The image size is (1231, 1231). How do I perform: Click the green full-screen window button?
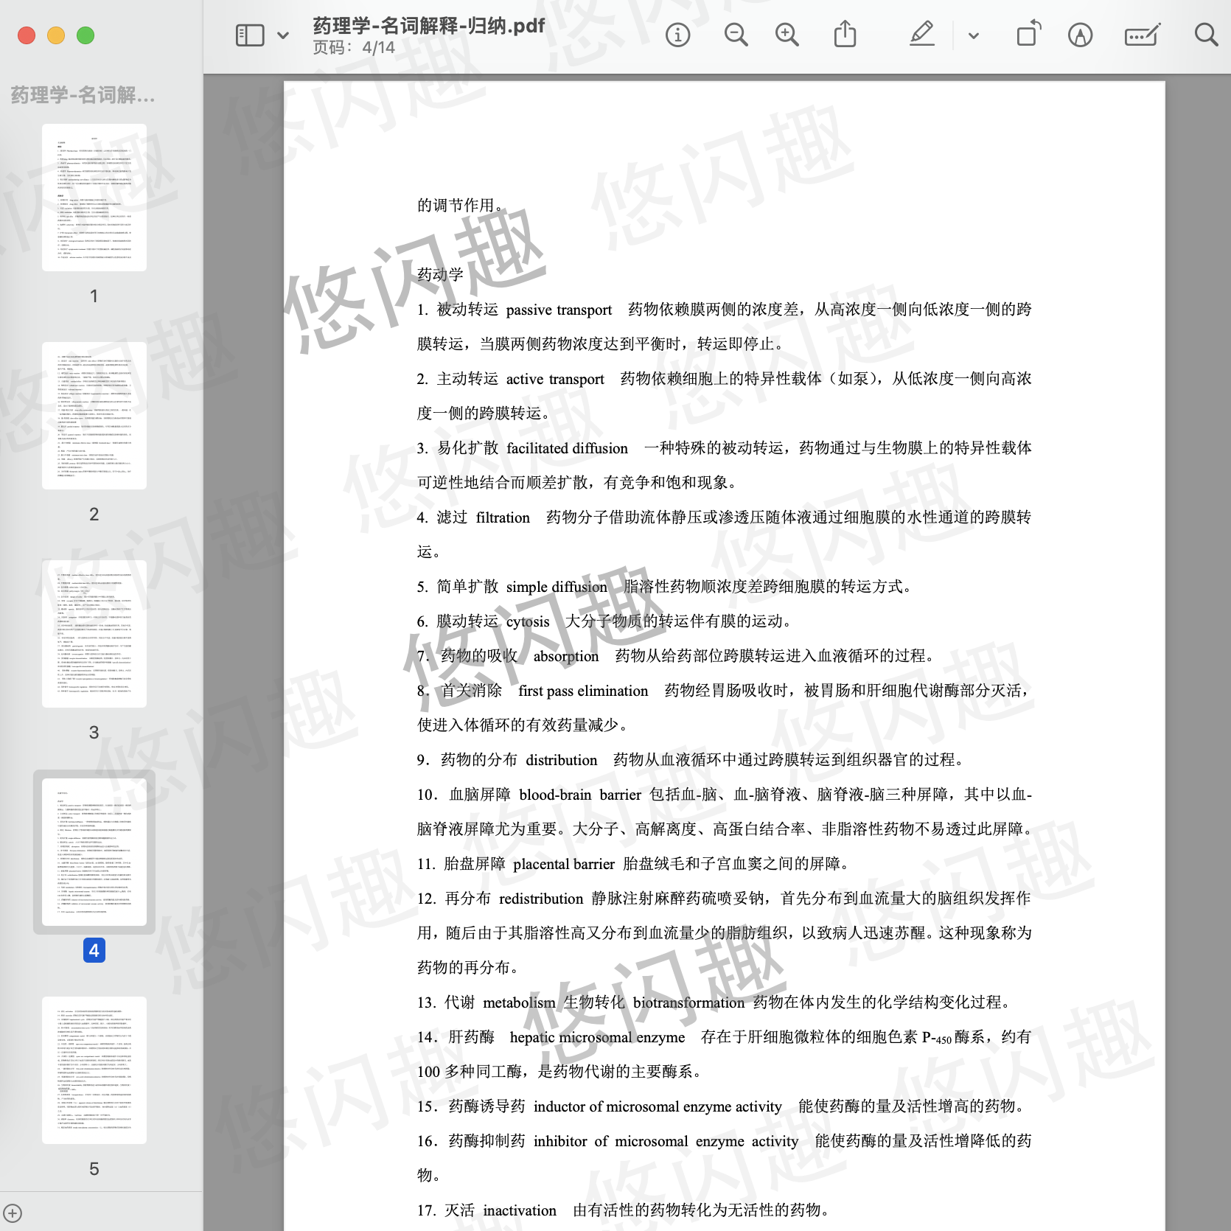86,35
